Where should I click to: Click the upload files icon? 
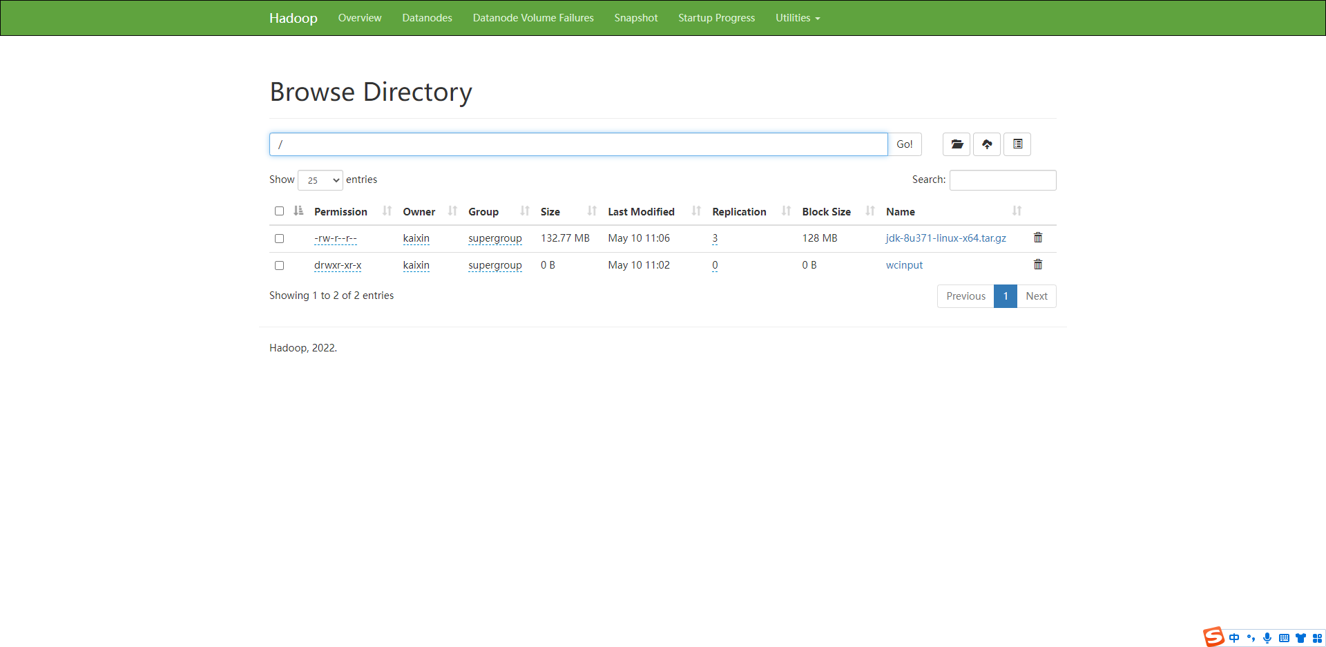[x=987, y=144]
